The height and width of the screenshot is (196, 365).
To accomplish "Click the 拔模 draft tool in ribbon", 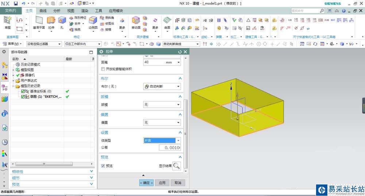I will click(x=105, y=30).
